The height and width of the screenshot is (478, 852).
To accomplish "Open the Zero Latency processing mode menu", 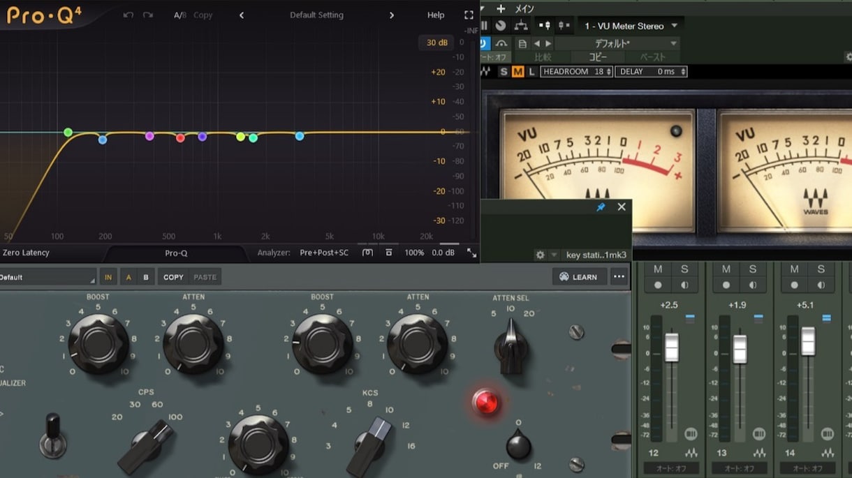I will (27, 253).
